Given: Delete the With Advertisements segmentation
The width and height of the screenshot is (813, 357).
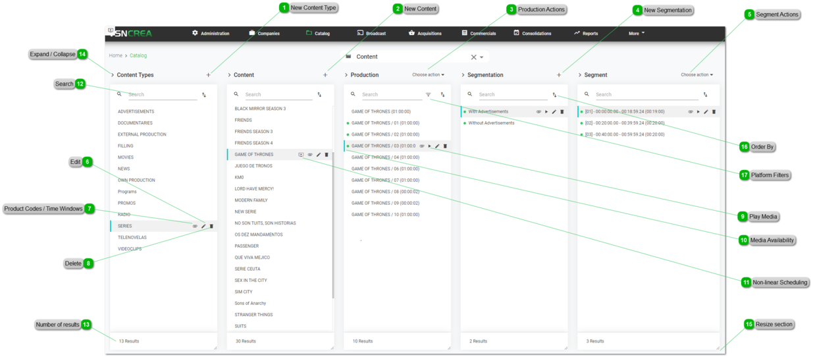Looking at the screenshot, I should tap(562, 112).
